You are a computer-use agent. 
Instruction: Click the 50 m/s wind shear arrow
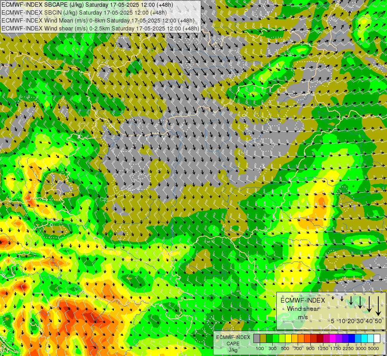378,306
